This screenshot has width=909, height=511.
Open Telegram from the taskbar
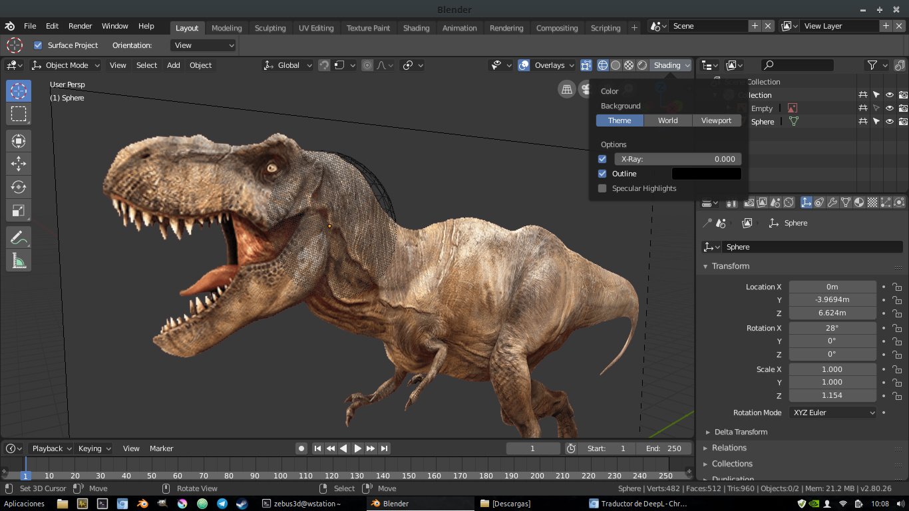click(x=222, y=504)
